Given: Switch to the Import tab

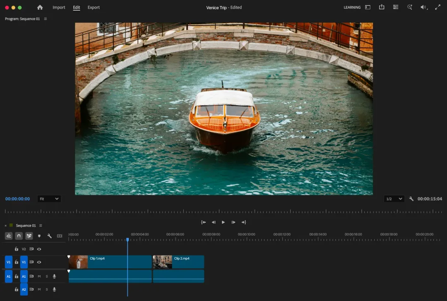Looking at the screenshot, I should 59,7.
